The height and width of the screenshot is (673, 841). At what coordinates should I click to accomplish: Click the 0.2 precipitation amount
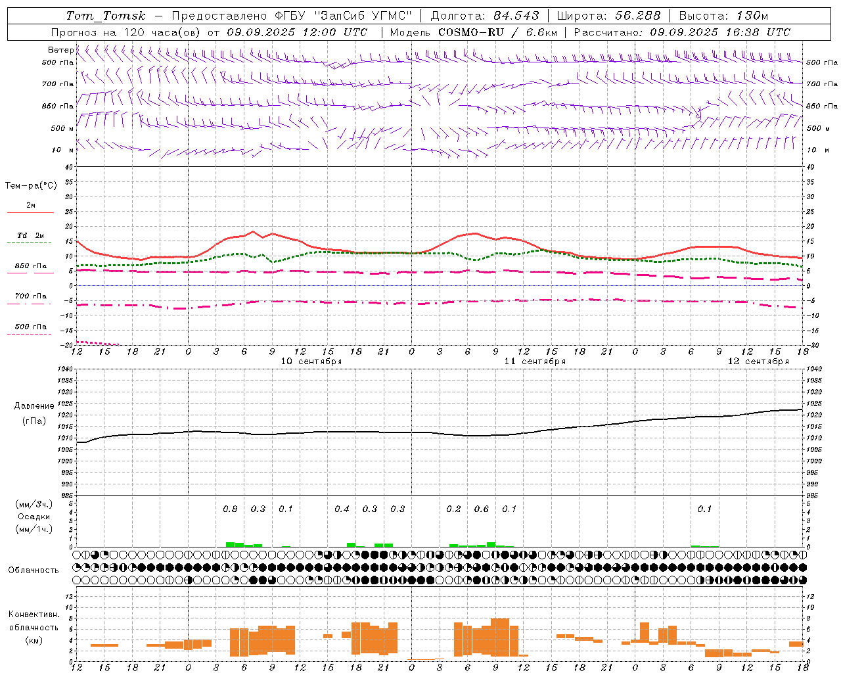point(453,509)
